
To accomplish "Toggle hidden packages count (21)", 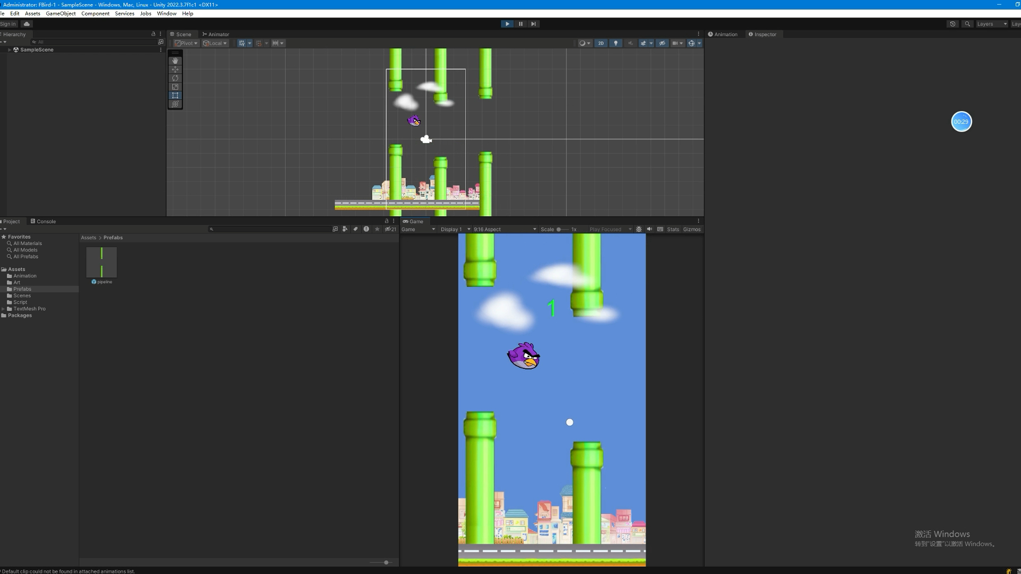I will (390, 229).
